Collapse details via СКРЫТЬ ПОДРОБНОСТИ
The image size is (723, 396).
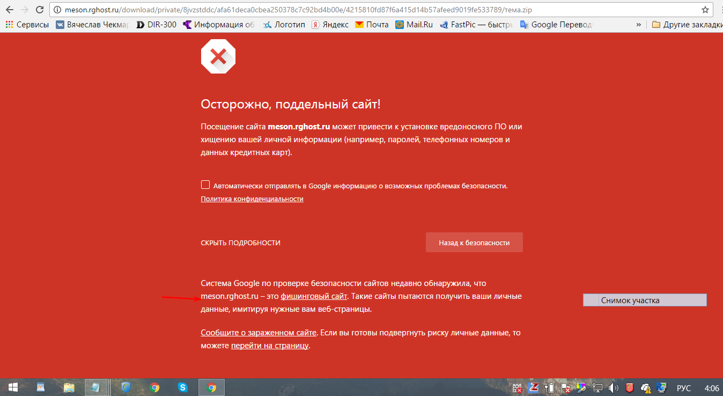[240, 243]
